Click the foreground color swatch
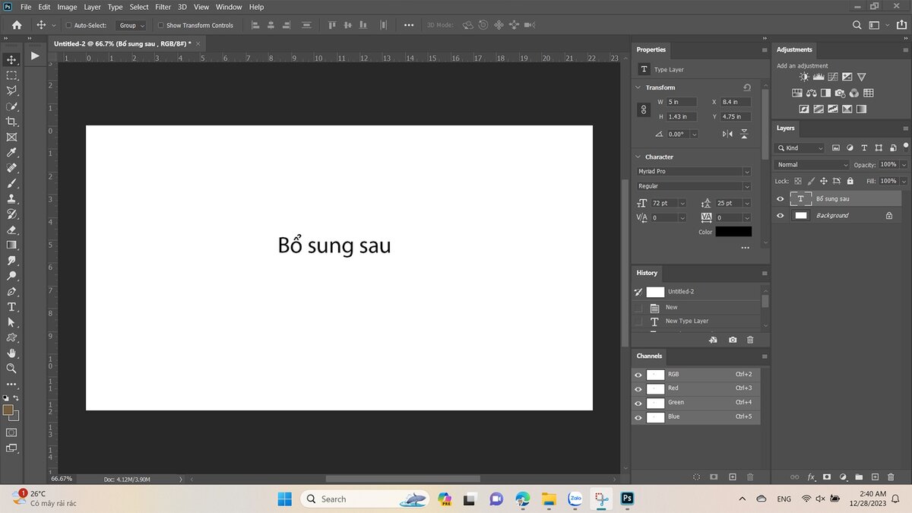Screen dimensions: 912x513 (x=8, y=410)
